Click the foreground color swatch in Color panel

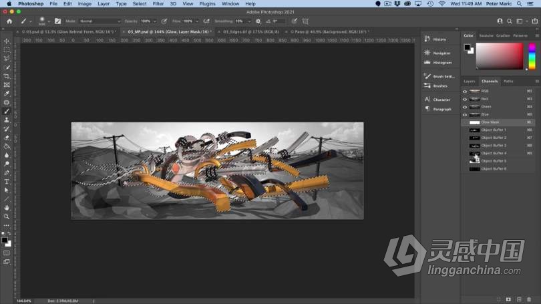pos(467,47)
